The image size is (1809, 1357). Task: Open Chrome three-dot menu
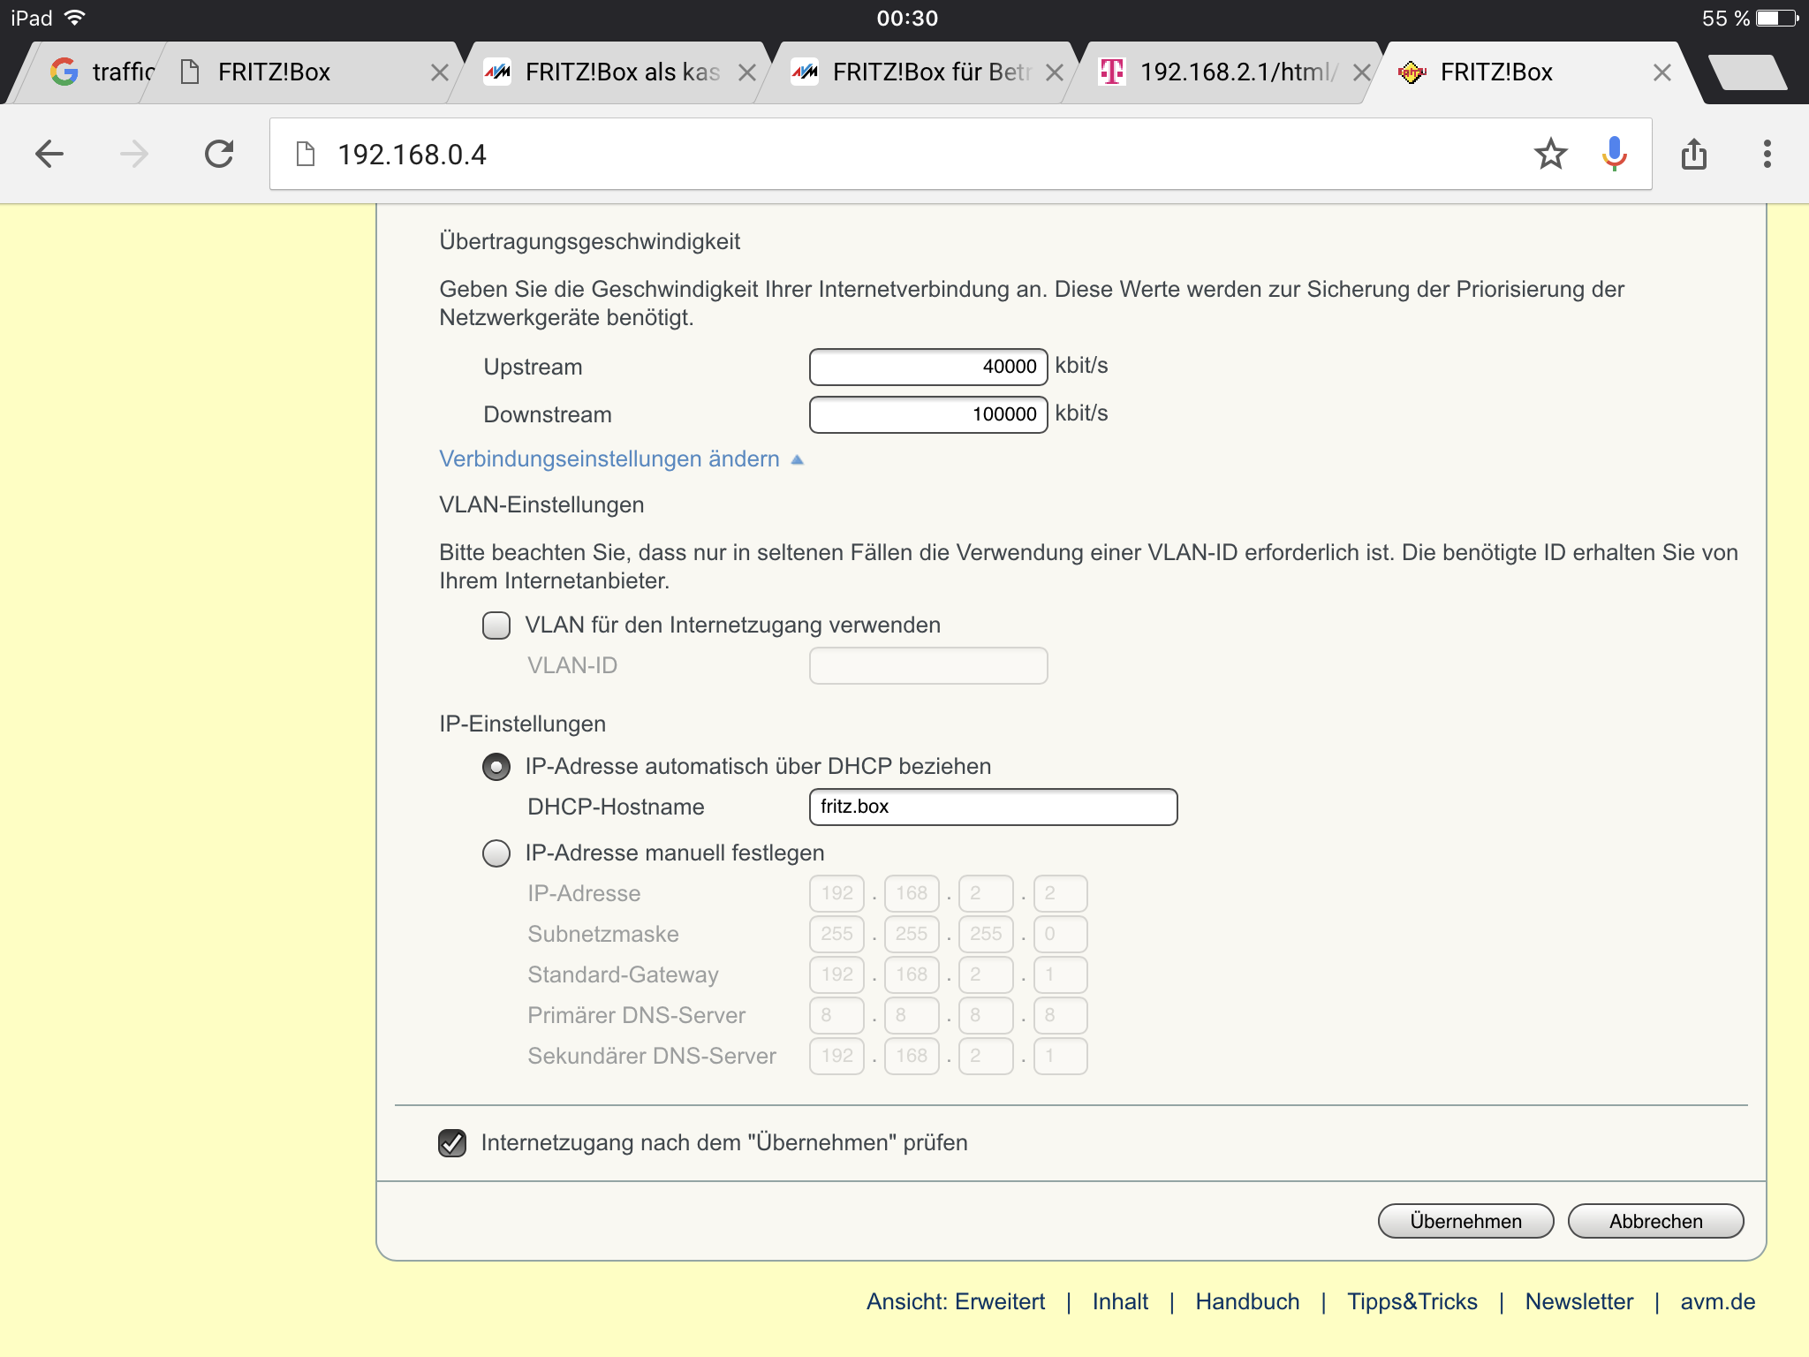1767,154
